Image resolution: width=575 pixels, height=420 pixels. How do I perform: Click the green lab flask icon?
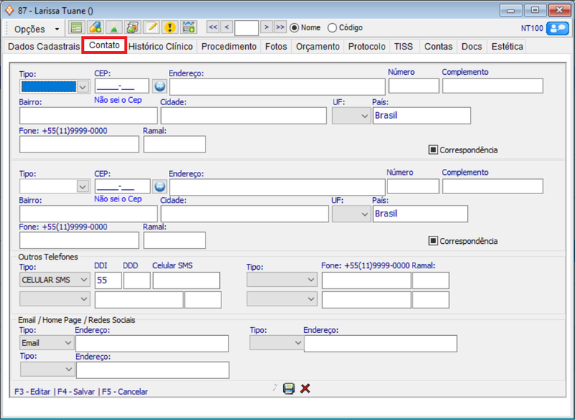(114, 28)
